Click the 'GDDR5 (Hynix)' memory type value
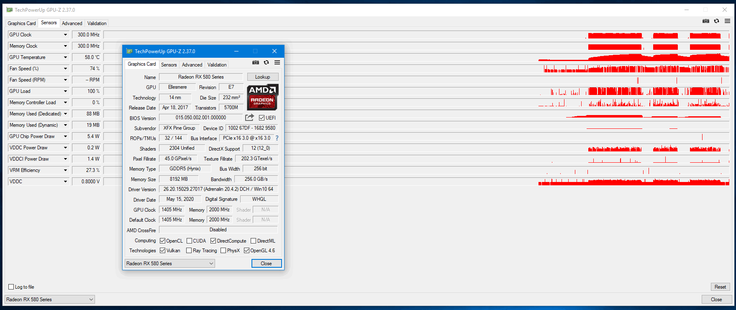Screen dimensions: 736x310 185,169
